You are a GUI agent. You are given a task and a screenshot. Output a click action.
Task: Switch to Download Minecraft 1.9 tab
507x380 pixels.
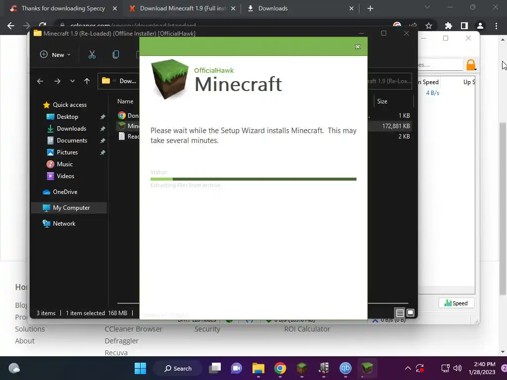(x=183, y=8)
